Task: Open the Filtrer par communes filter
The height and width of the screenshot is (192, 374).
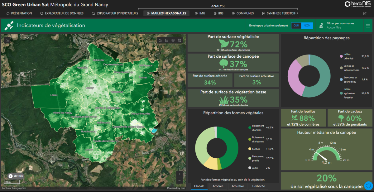Action: tap(340, 26)
